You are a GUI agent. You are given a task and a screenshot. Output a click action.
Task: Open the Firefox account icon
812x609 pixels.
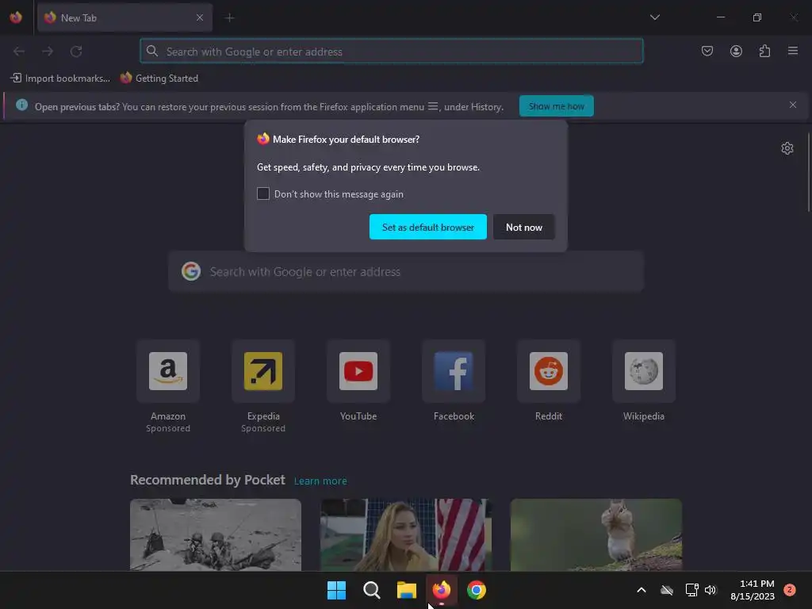(x=736, y=52)
